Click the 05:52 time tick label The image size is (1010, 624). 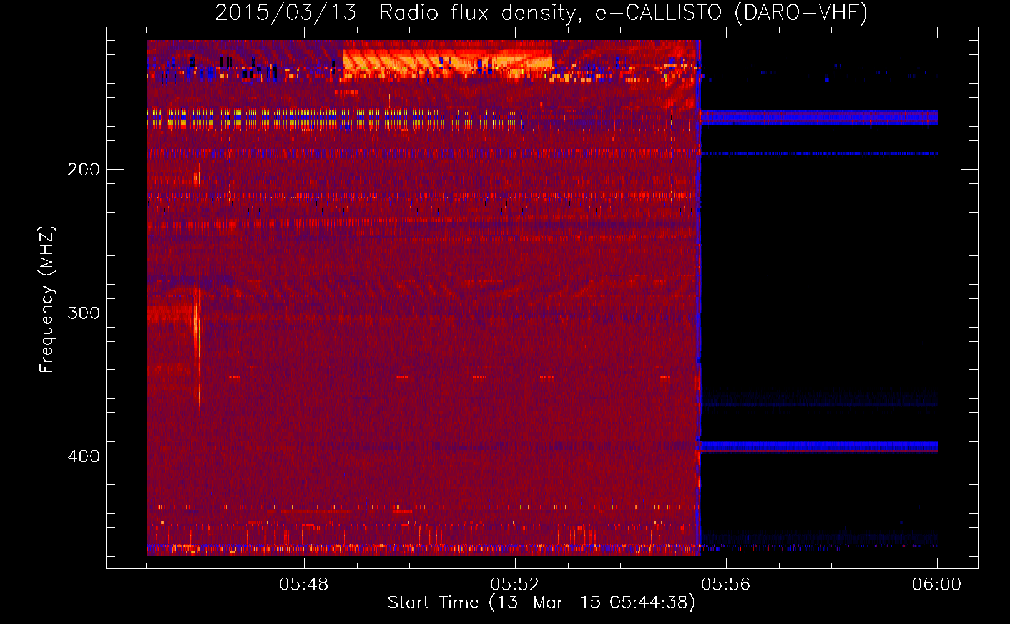515,585
